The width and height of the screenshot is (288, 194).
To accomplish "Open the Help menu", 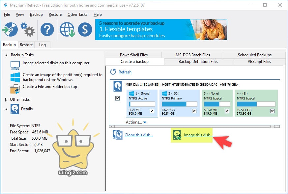I will pyautogui.click(x=98, y=14).
